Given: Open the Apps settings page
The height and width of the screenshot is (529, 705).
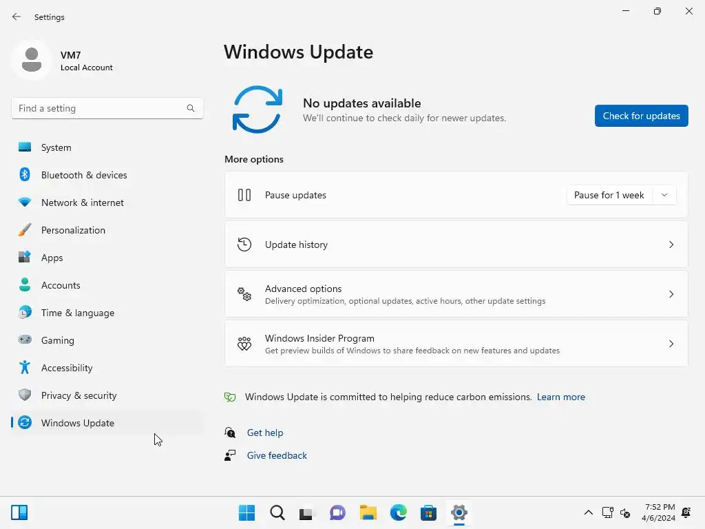Looking at the screenshot, I should click(107, 258).
